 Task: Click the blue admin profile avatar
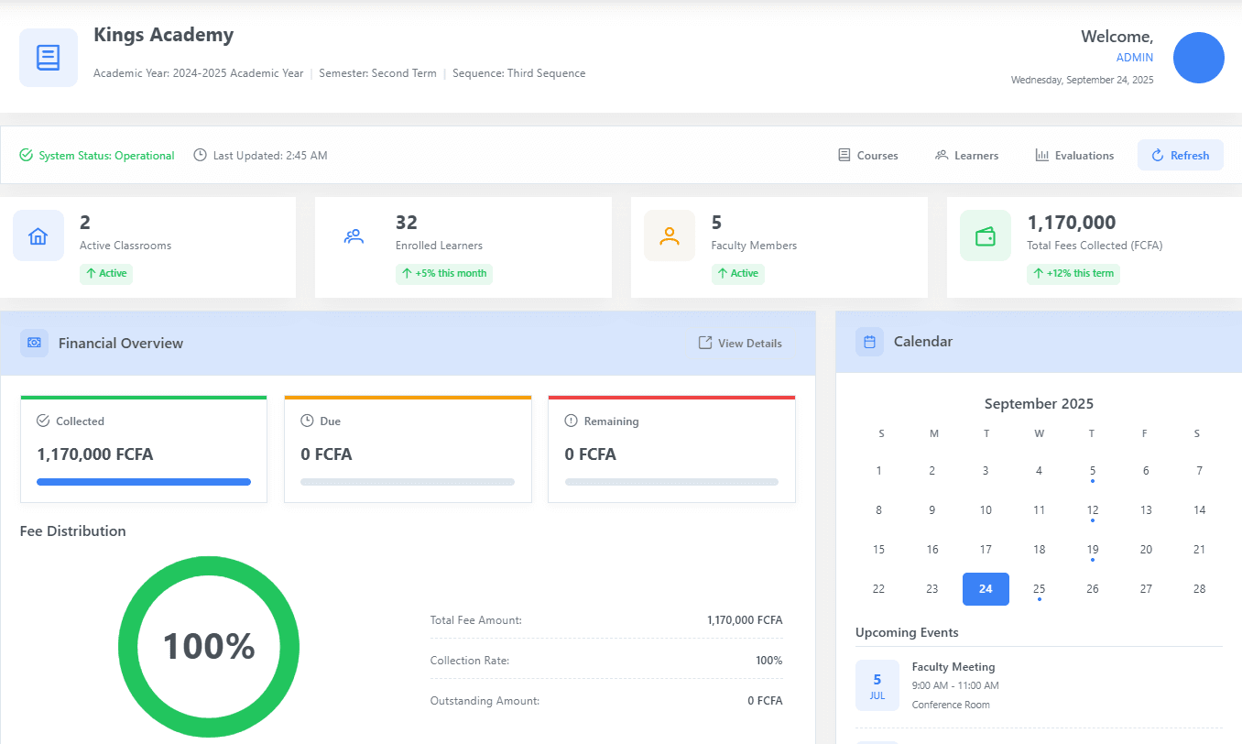coord(1198,58)
